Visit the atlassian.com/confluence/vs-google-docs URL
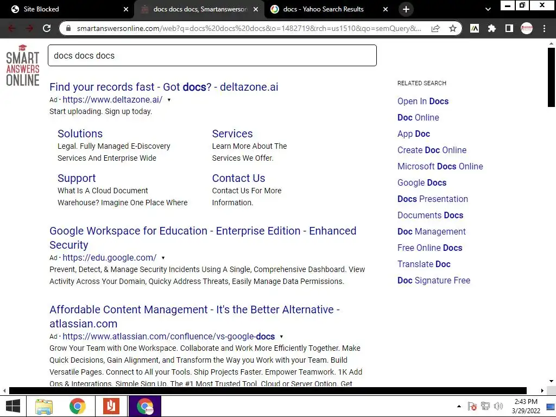 [169, 336]
